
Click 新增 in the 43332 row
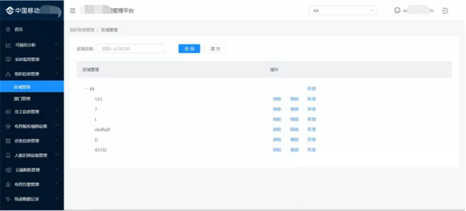point(311,150)
